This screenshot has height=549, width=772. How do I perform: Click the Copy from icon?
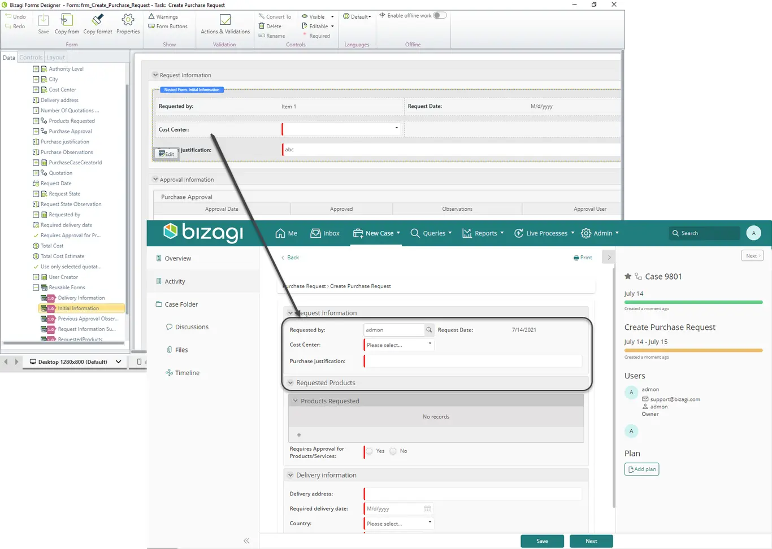click(67, 20)
